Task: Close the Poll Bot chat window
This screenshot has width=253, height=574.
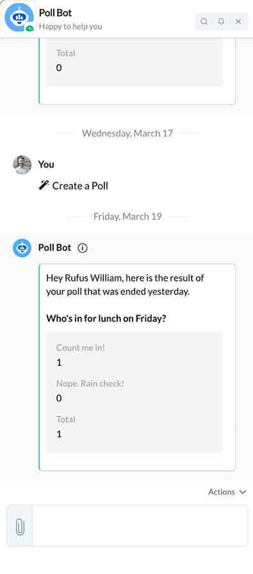Action: pyautogui.click(x=238, y=22)
